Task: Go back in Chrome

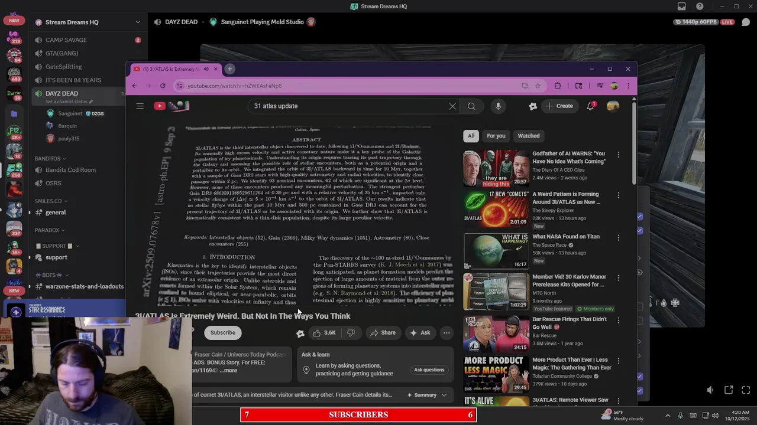Action: pyautogui.click(x=134, y=86)
